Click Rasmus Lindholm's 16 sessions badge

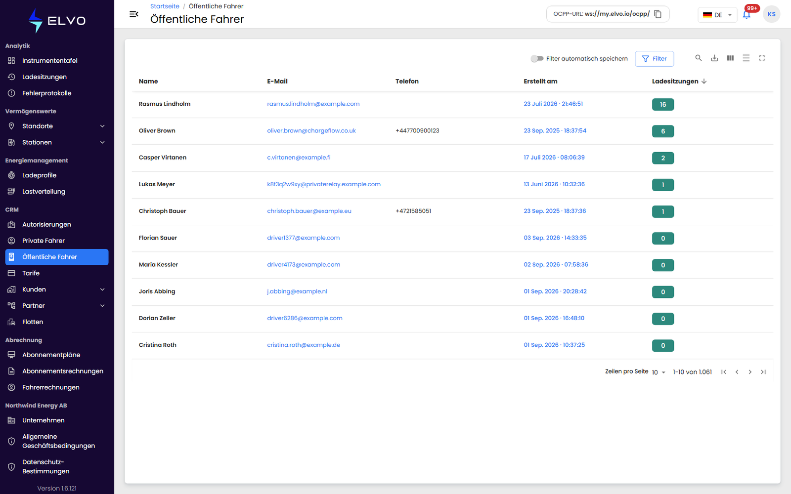pos(663,104)
